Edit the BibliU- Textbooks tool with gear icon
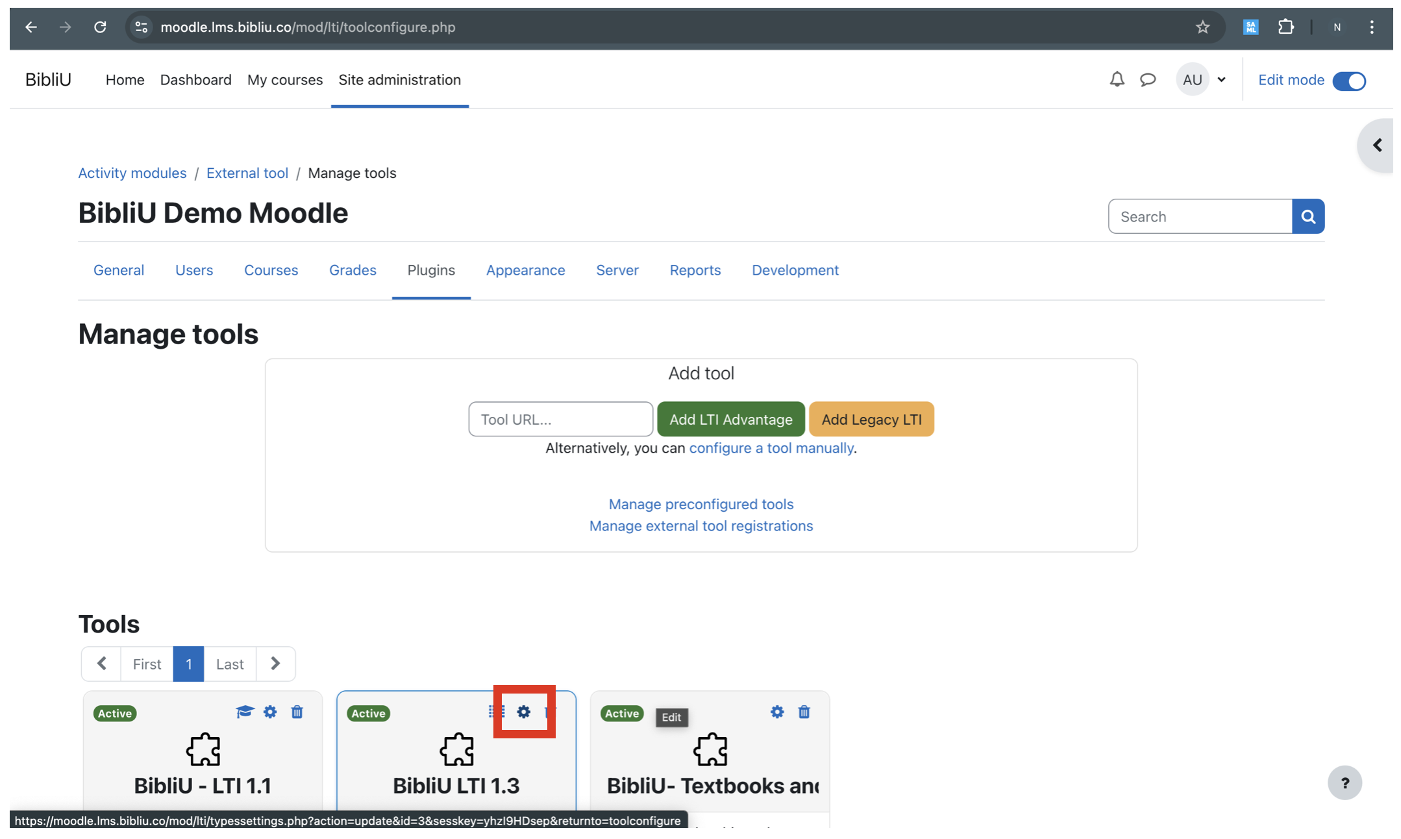 click(x=777, y=712)
